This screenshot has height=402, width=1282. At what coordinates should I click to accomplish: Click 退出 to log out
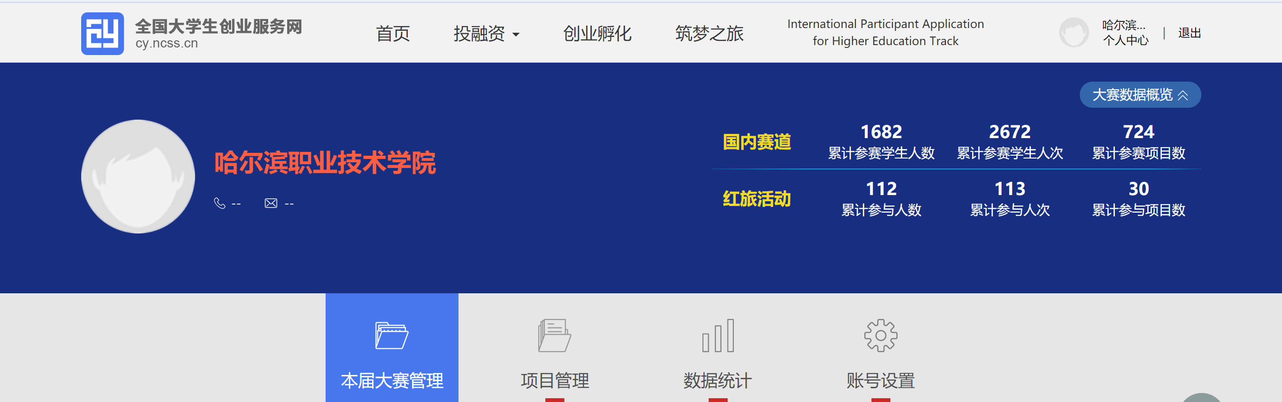pos(1189,33)
